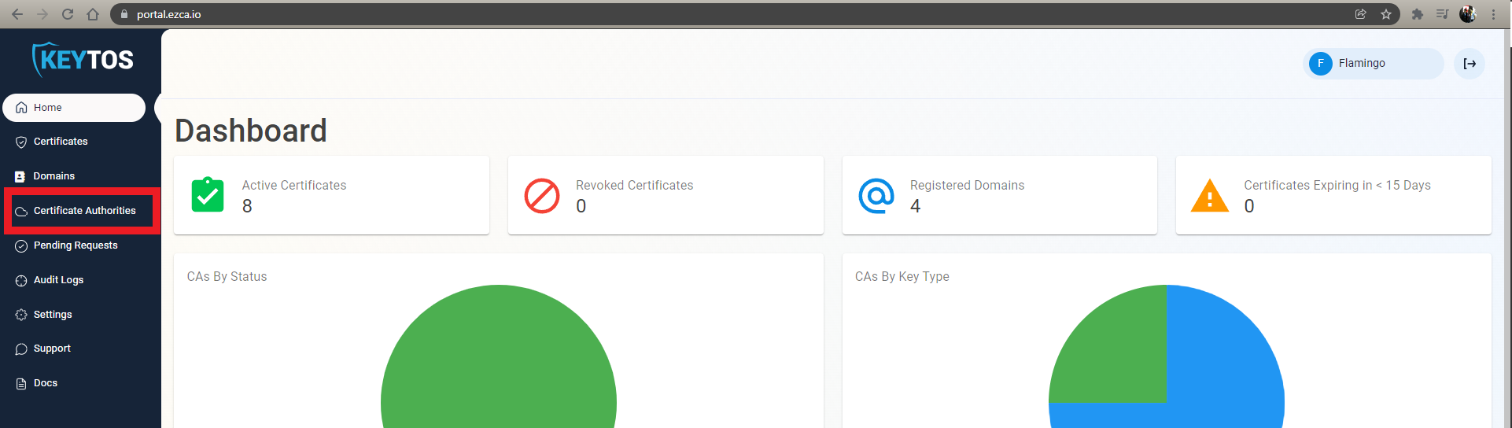Viewport: 1512px width, 428px height.
Task: Click the Revoked Certificates label
Action: 635,186
